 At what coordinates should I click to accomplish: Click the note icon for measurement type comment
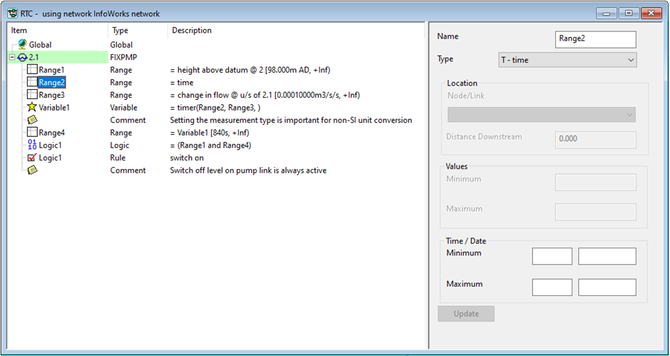(x=33, y=120)
